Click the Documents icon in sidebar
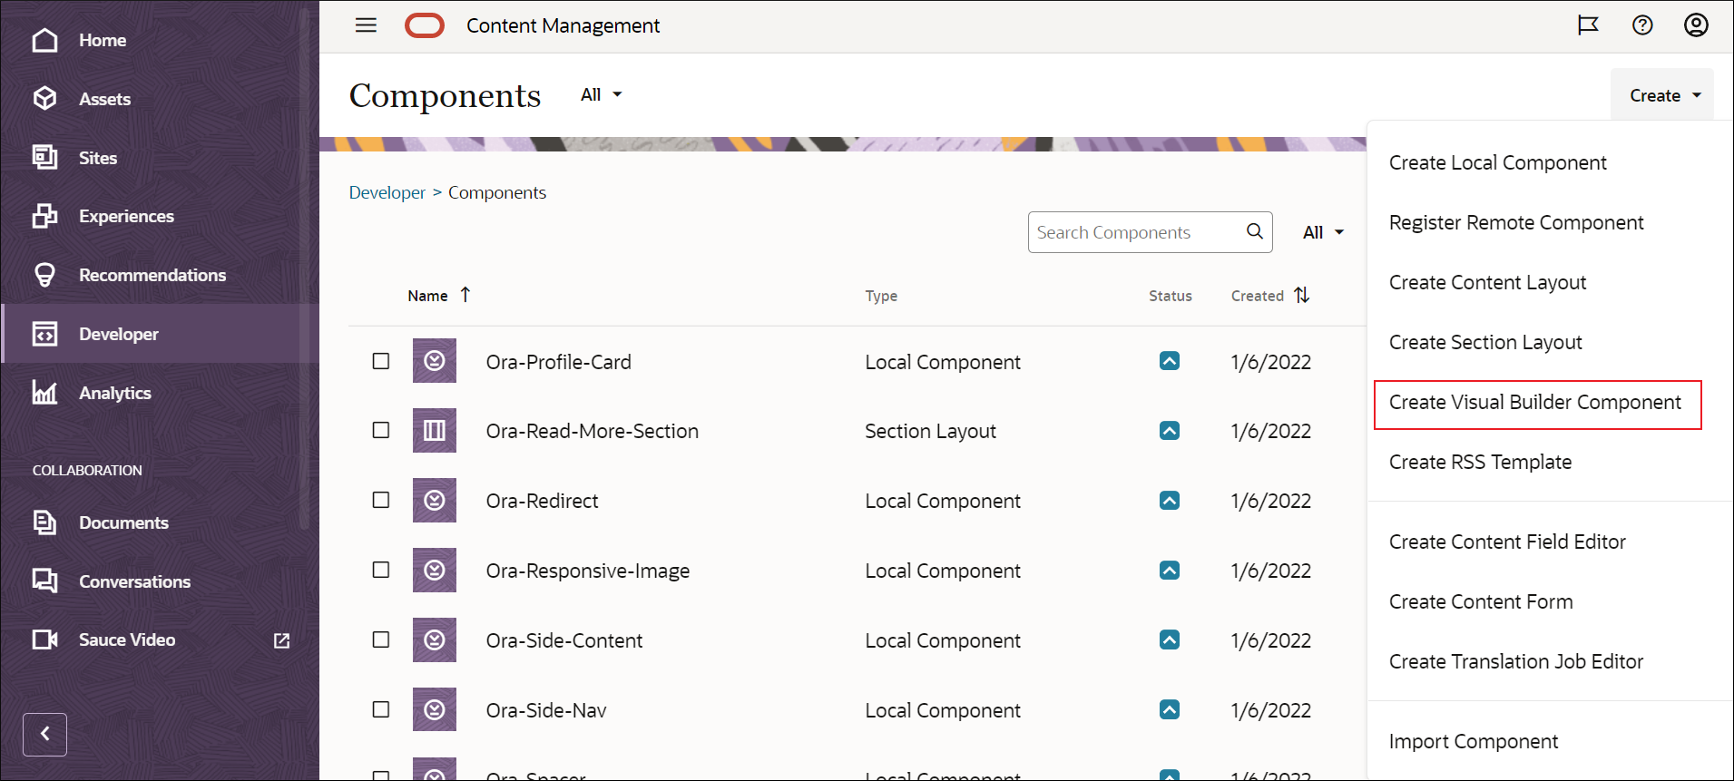Image resolution: width=1734 pixels, height=781 pixels. (45, 522)
